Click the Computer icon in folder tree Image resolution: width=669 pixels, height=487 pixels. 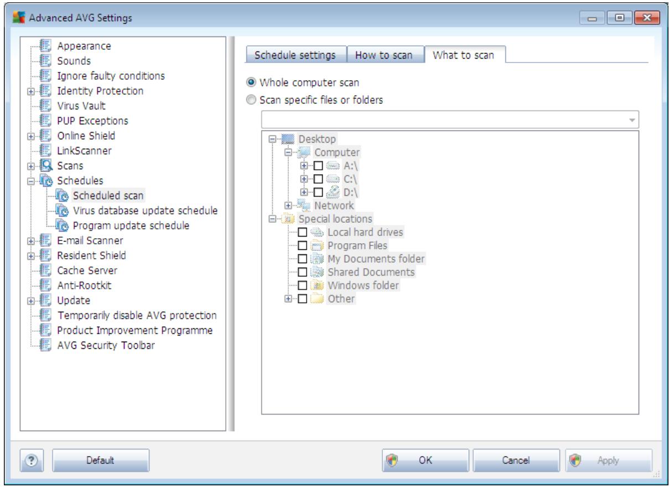(303, 152)
